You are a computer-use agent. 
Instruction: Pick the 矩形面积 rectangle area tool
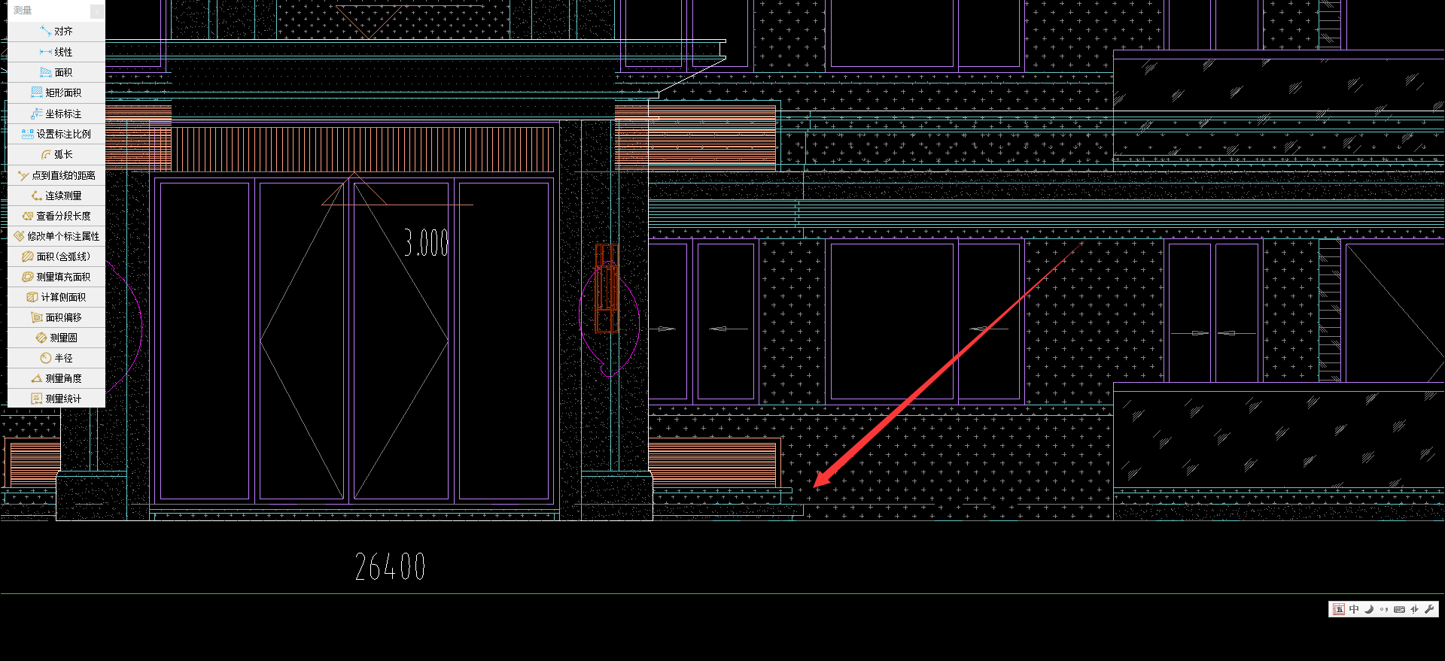pos(56,92)
